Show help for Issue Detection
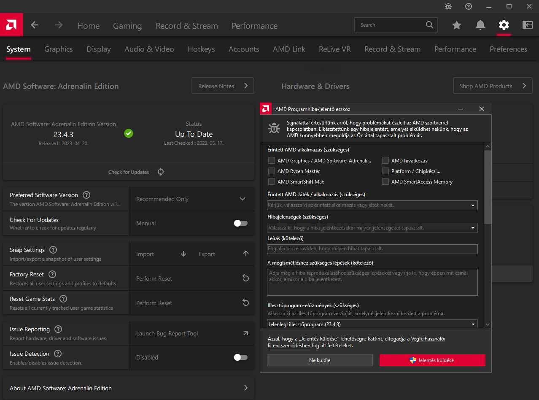Image resolution: width=539 pixels, height=400 pixels. click(58, 354)
